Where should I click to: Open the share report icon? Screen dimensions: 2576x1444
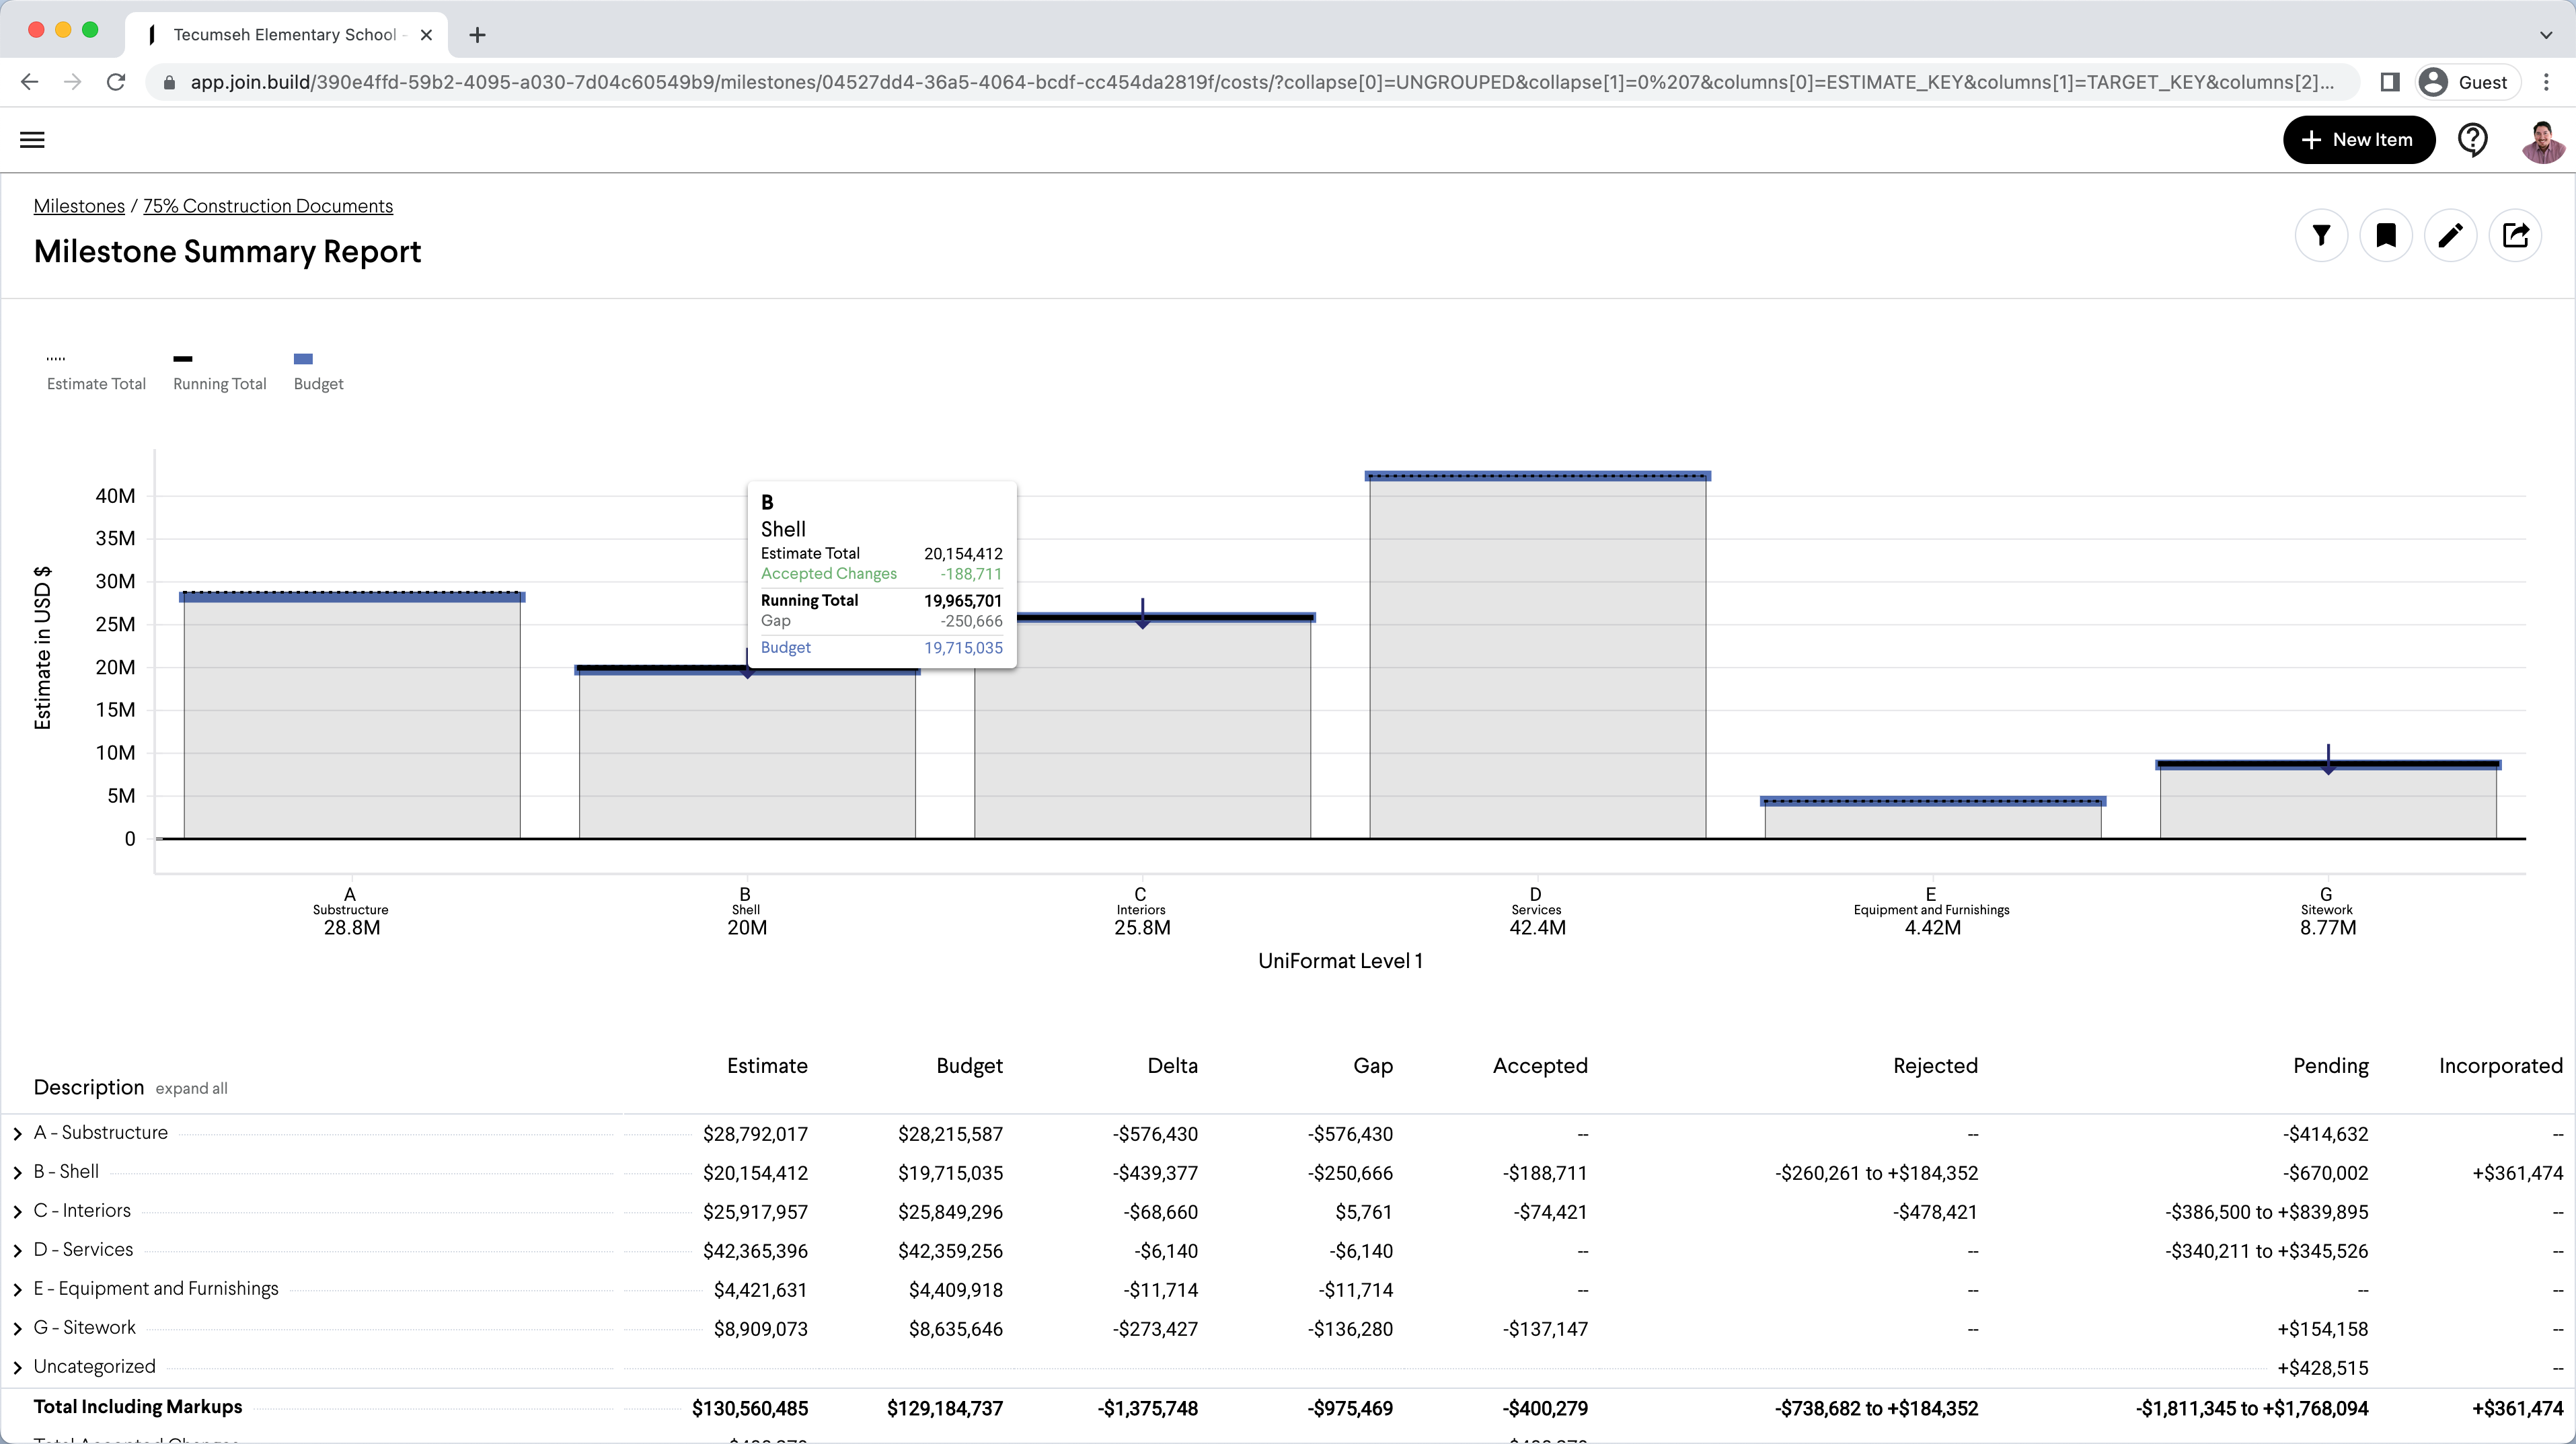pyautogui.click(x=2517, y=236)
